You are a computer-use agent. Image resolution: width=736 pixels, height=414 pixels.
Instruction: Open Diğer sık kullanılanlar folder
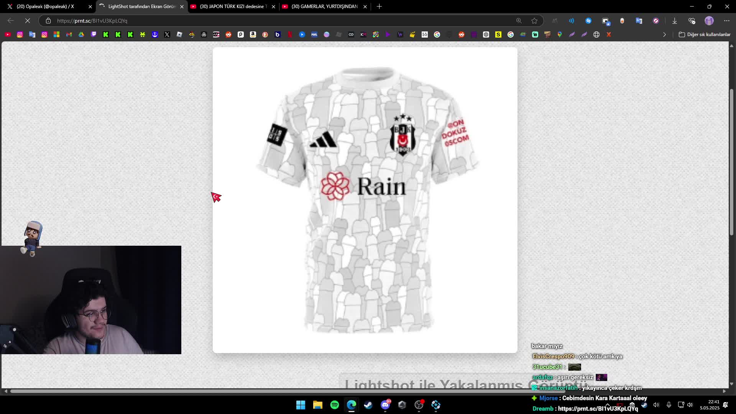pos(705,34)
